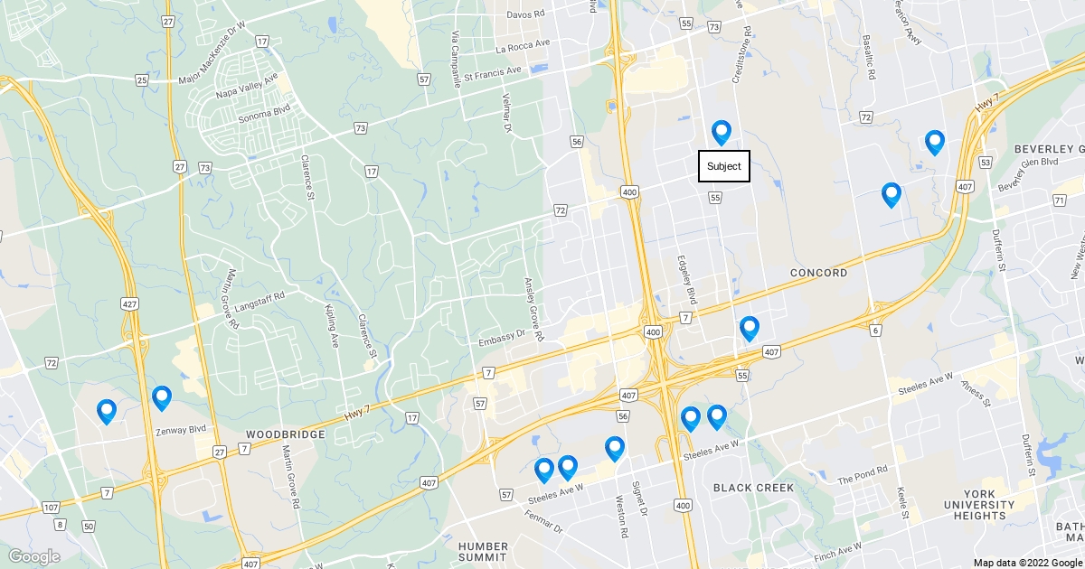Viewport: 1085px width, 569px height.
Task: Click the pin just east of Highway 400 at Steeles
Action: coord(690,419)
